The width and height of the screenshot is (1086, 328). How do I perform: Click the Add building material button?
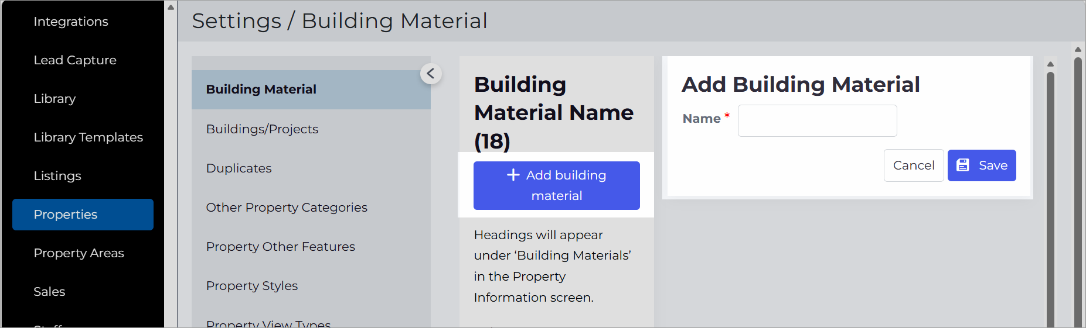557,185
